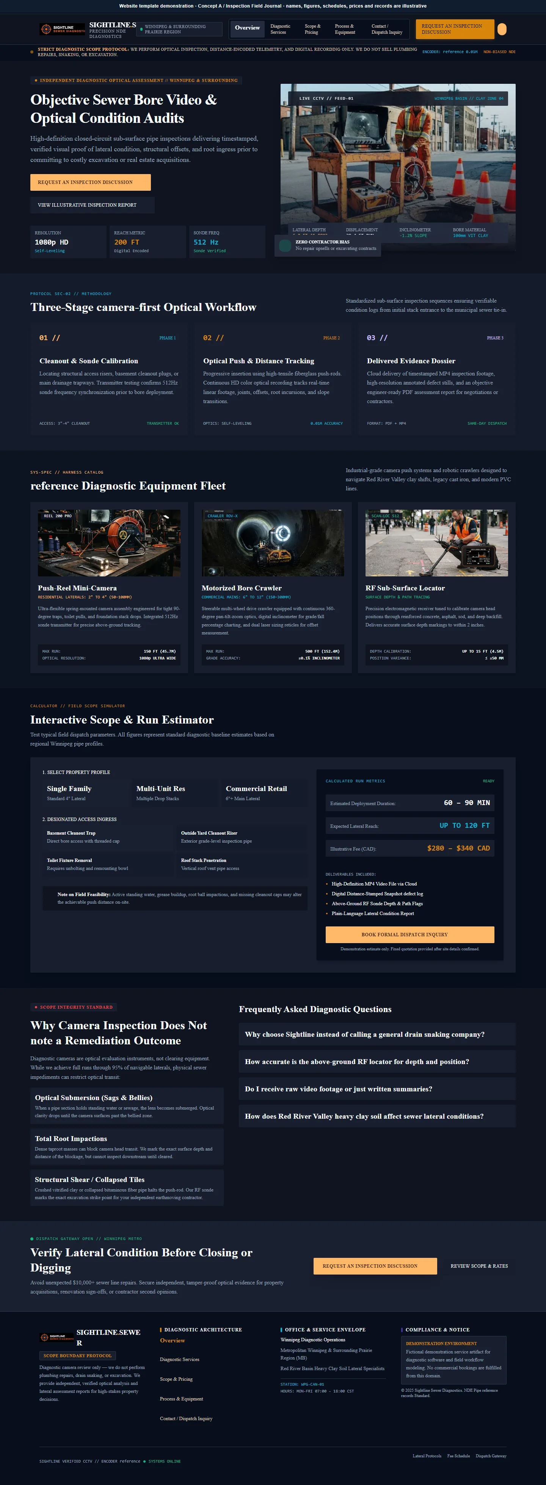This screenshot has width=546, height=1485.
Task: Click Book Formal Dispatch Inquiry button
Action: point(410,934)
